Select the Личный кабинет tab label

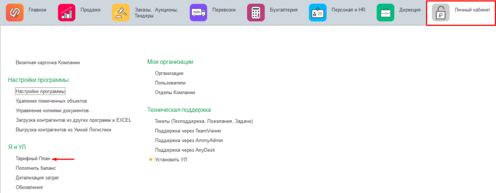click(472, 10)
